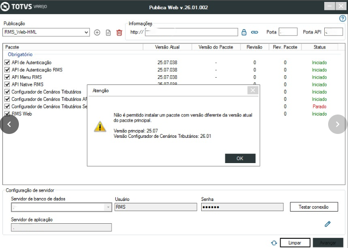
Task: Toggle Configurador de Cenários Tributários checkbox
Action: [7, 92]
